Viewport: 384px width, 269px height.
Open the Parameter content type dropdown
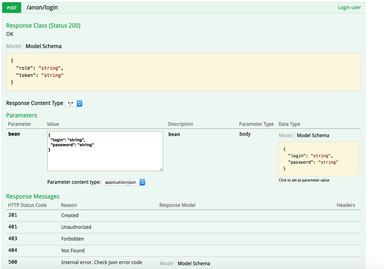(x=124, y=182)
